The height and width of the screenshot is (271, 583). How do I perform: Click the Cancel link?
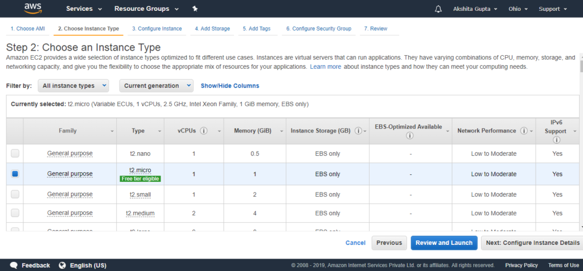[355, 243]
